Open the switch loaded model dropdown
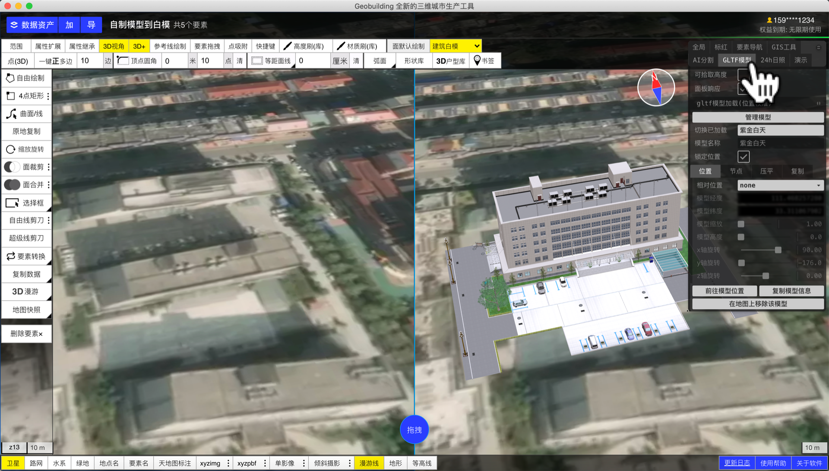 [780, 130]
